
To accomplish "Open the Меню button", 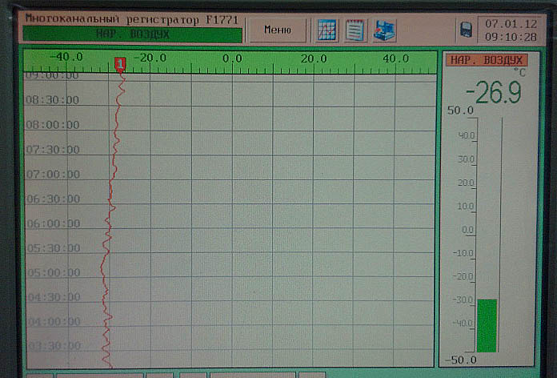I will point(276,30).
